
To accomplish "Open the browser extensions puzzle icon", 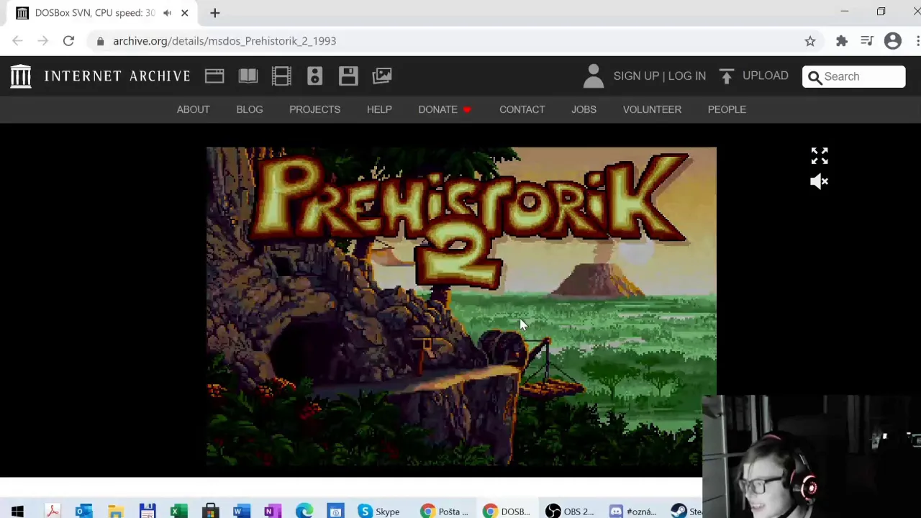I will click(x=841, y=41).
